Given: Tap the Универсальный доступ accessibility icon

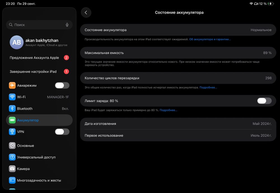Looking at the screenshot, I should tap(12, 157).
